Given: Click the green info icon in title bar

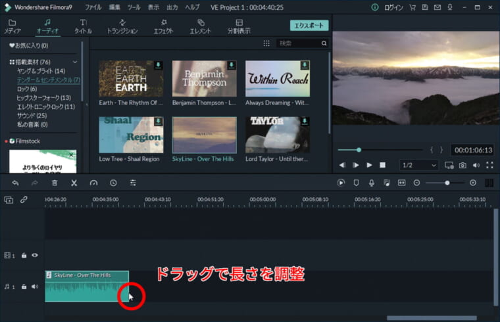Looking at the screenshot, I should click(x=375, y=7).
